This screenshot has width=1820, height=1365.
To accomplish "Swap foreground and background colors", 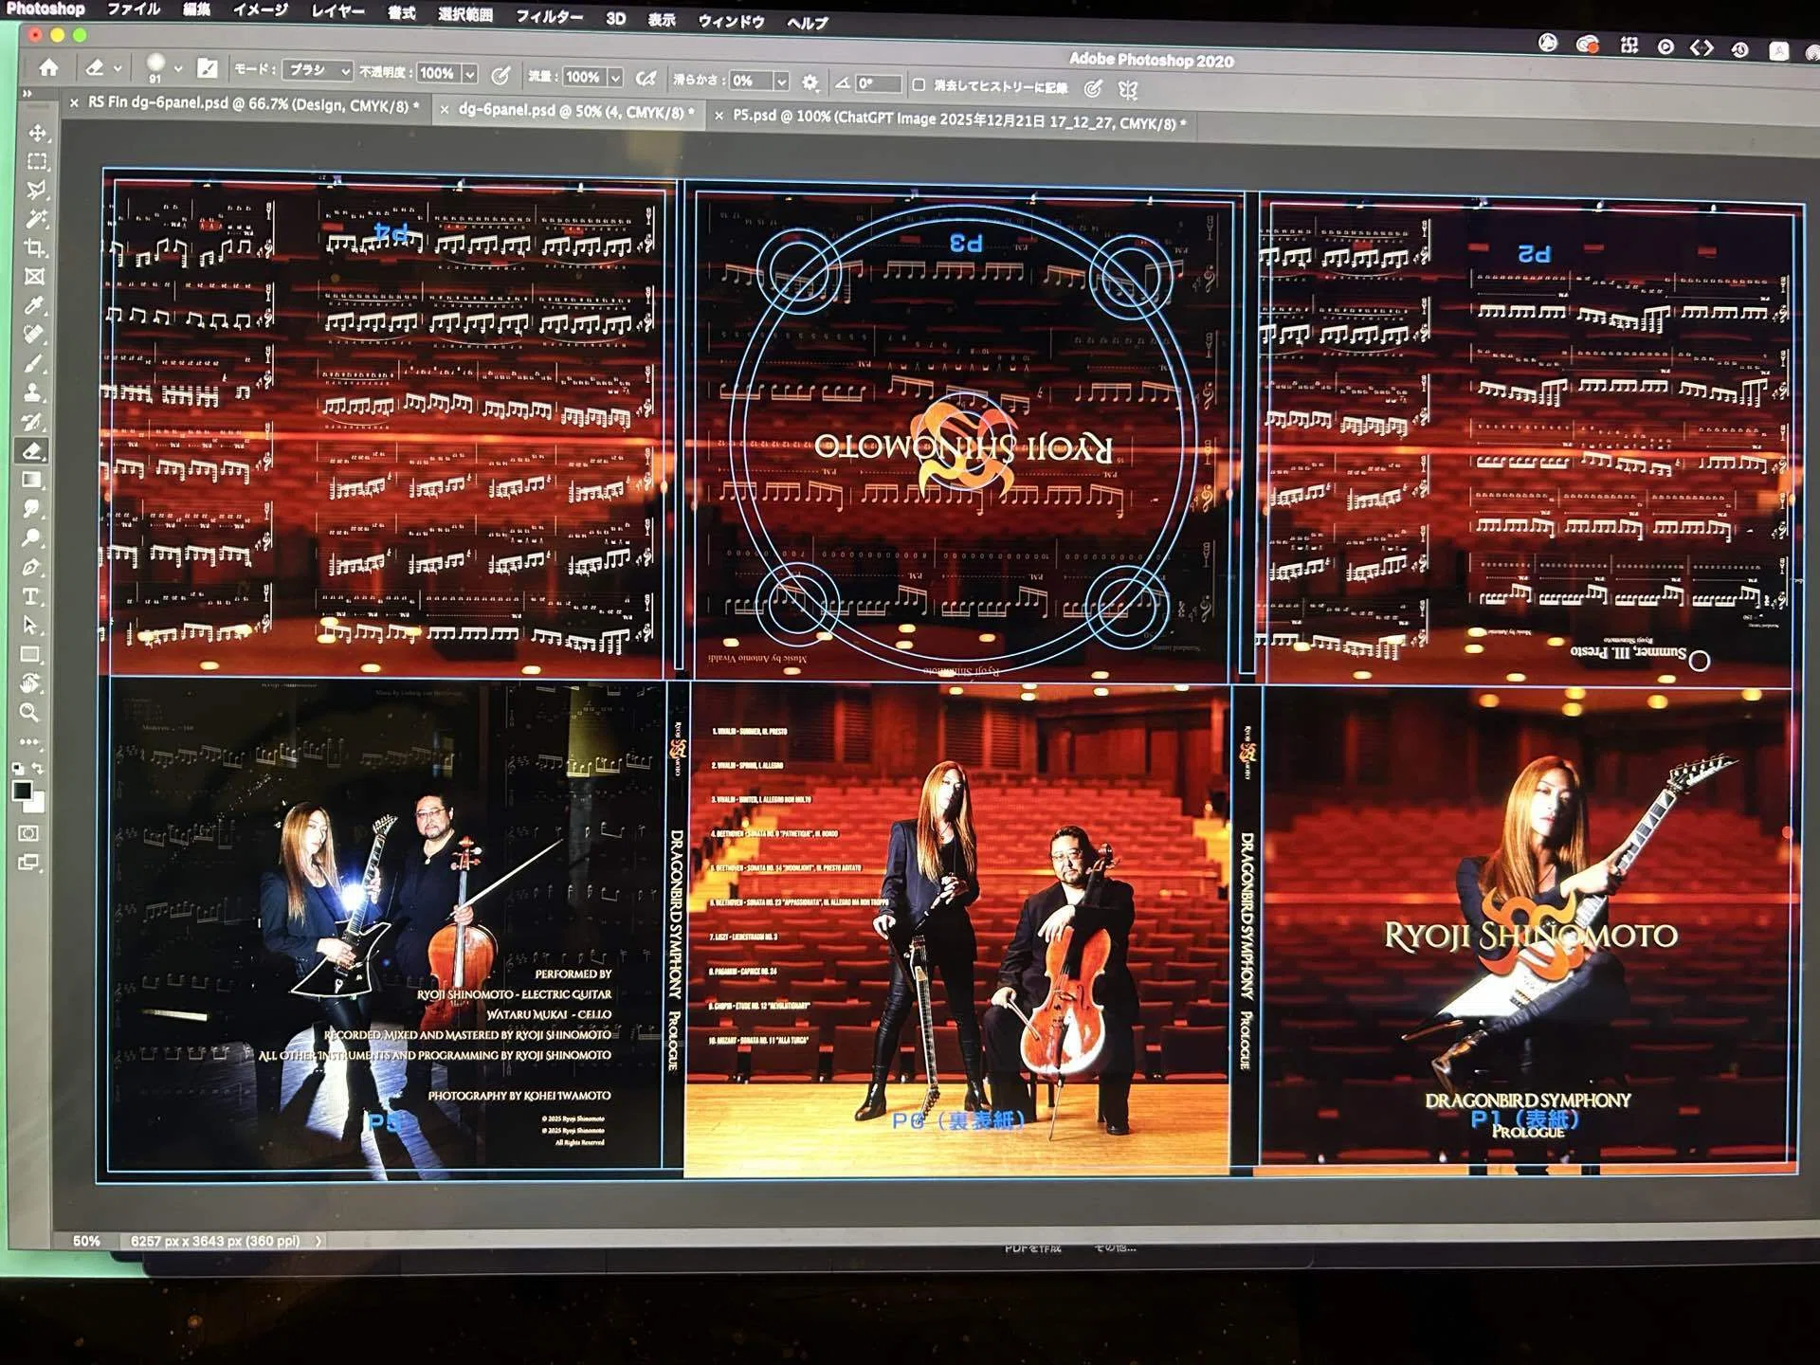I will tap(38, 769).
